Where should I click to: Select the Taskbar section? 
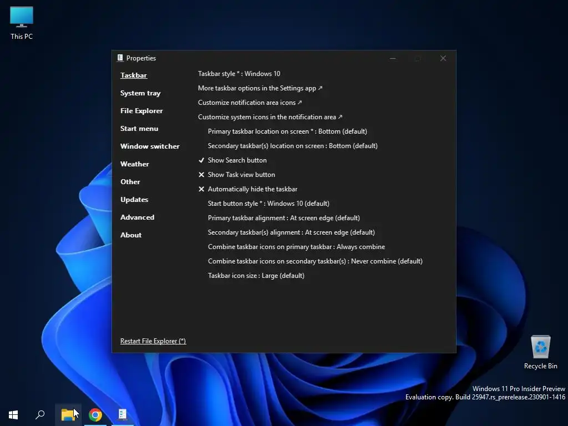134,75
